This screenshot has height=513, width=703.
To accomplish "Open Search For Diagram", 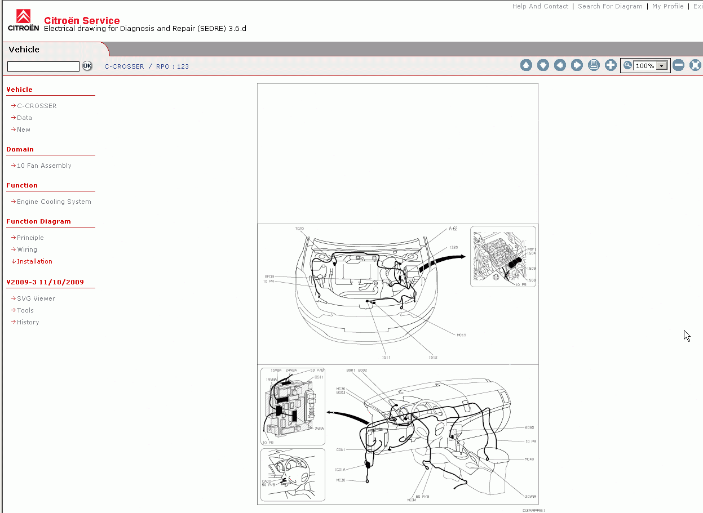I will click(610, 6).
